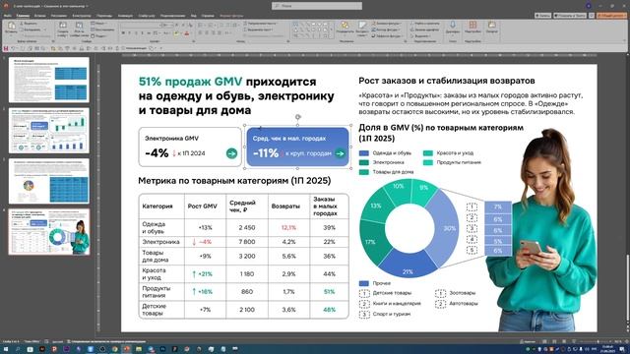Open text highlight color swatch
630x354 pixels.
tap(176, 32)
